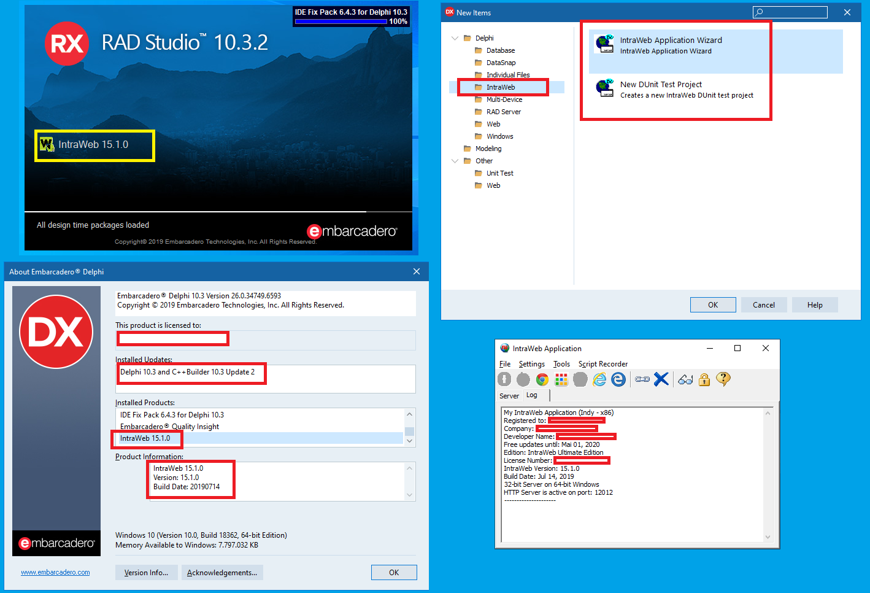This screenshot has height=593, width=870.
Task: Select Windows folder in tree
Action: pos(499,136)
